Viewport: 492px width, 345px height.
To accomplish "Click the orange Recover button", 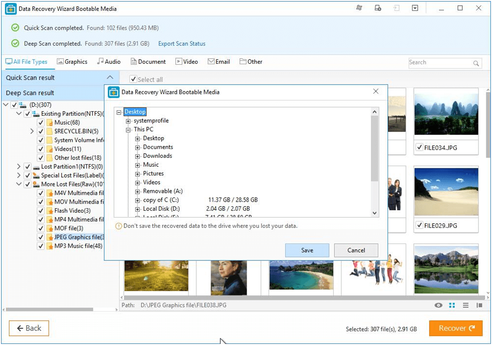I will [x=455, y=328].
